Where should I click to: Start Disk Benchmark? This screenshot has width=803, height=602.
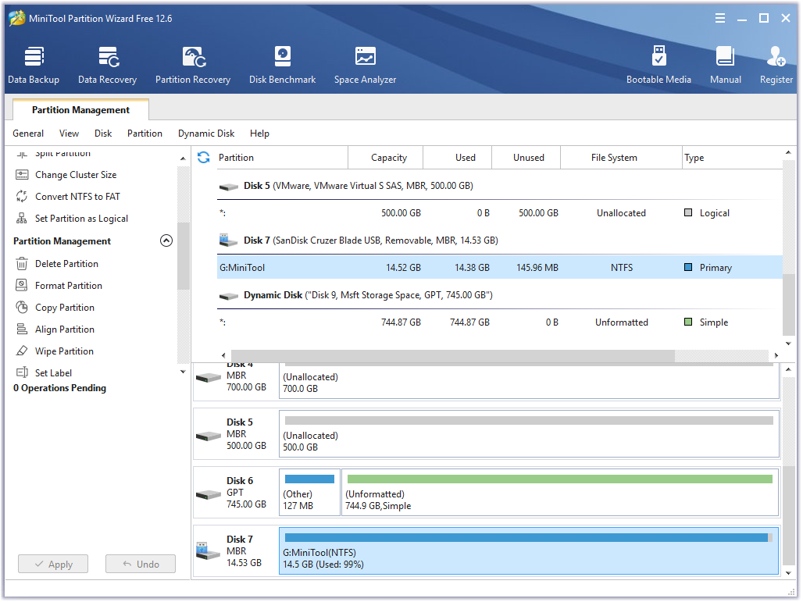(282, 62)
